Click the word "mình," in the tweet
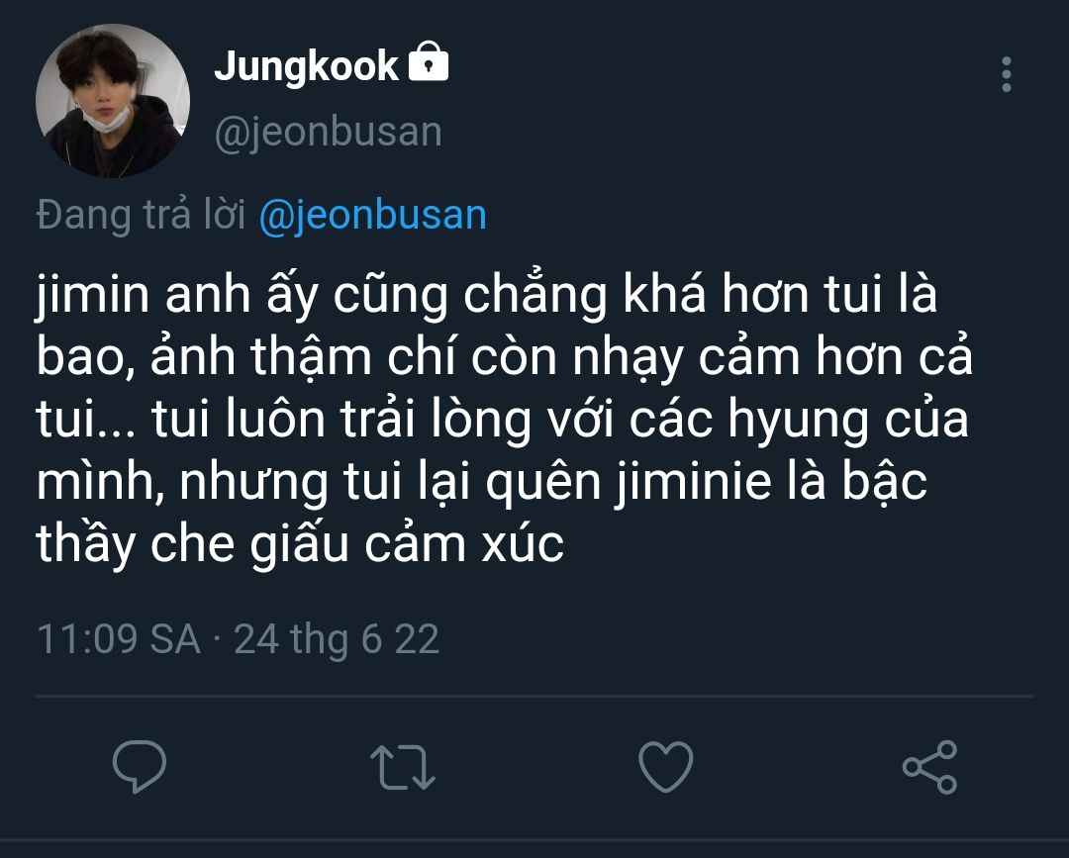 tap(97, 483)
